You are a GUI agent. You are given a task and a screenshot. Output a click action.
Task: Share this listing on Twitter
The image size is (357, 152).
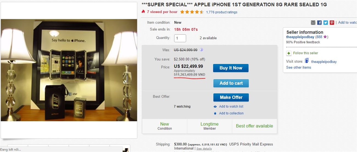point(326,22)
